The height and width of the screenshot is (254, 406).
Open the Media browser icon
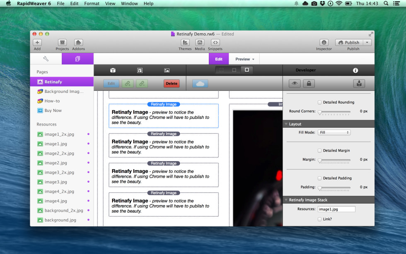click(200, 42)
